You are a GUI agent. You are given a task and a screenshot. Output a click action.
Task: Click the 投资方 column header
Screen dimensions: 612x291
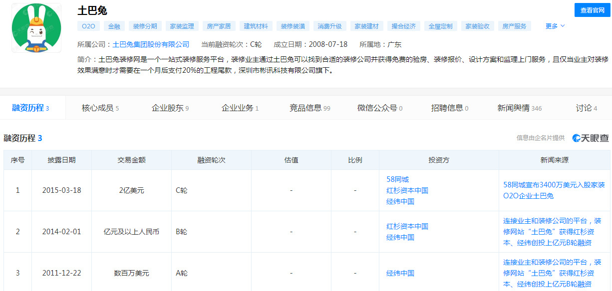439,160
